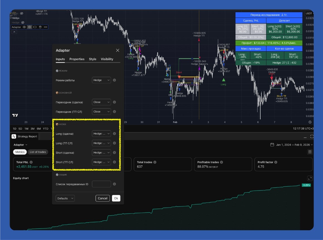
Task: Remove Adapter with the trash icon
Action: click(40, 27)
